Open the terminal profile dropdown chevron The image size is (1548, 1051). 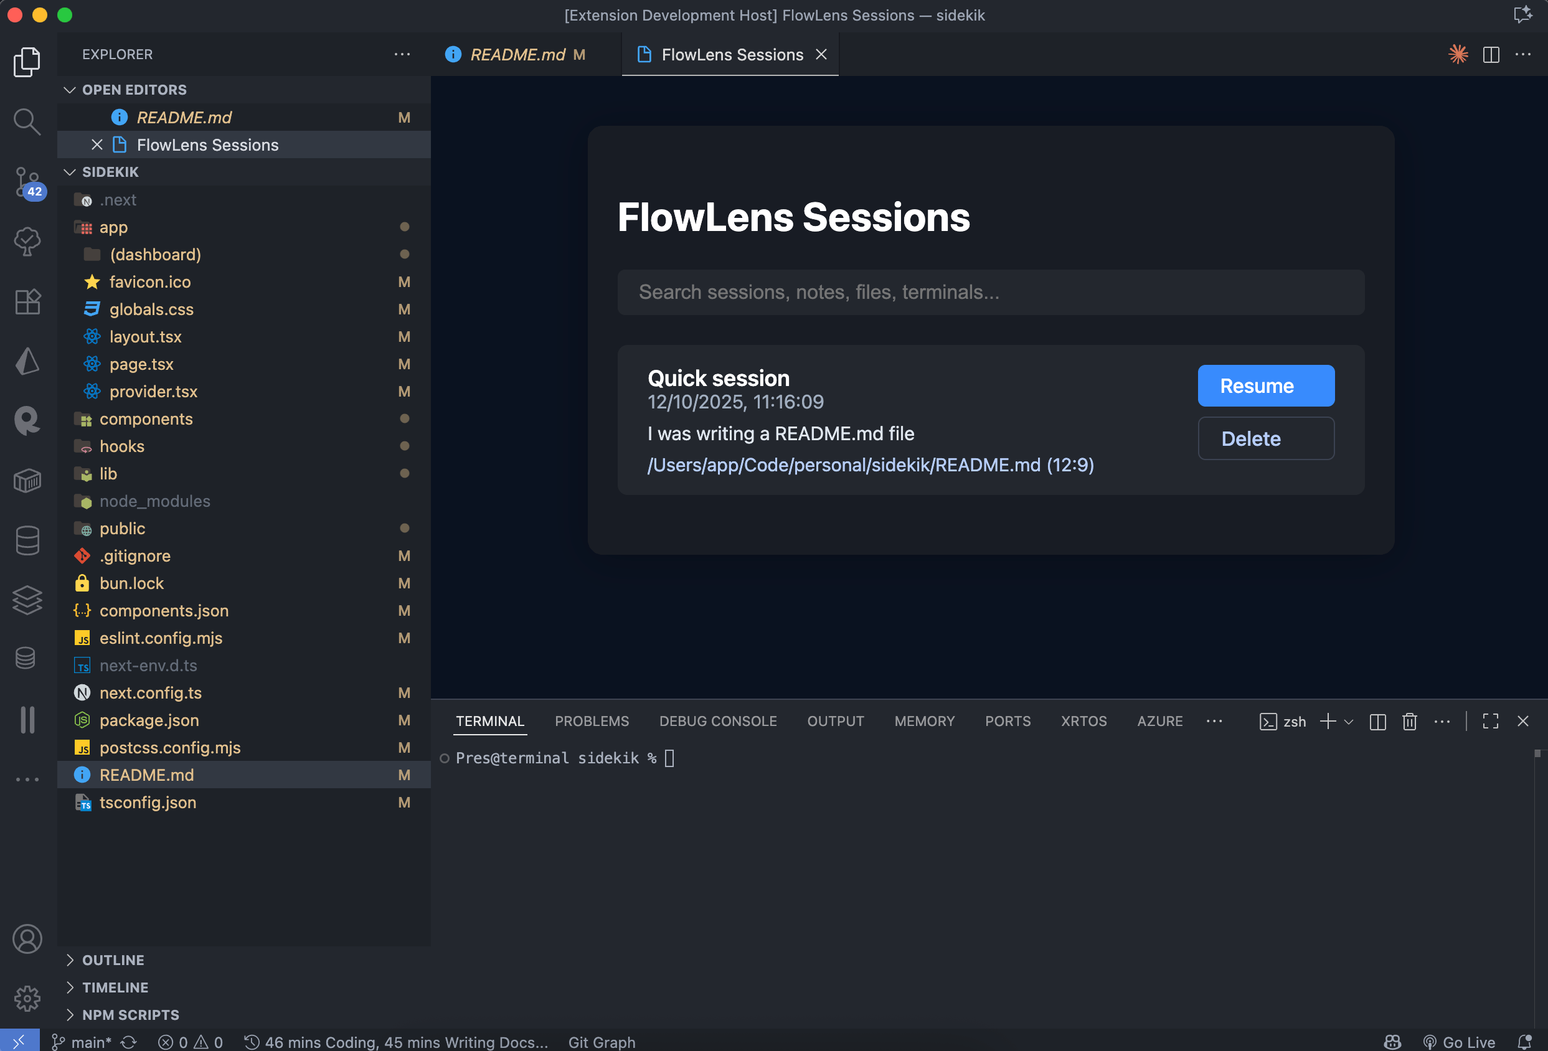pos(1349,721)
